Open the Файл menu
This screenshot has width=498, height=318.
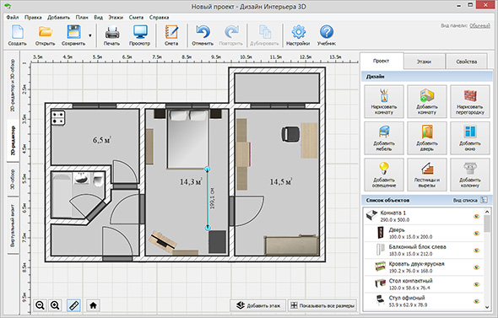[13, 18]
